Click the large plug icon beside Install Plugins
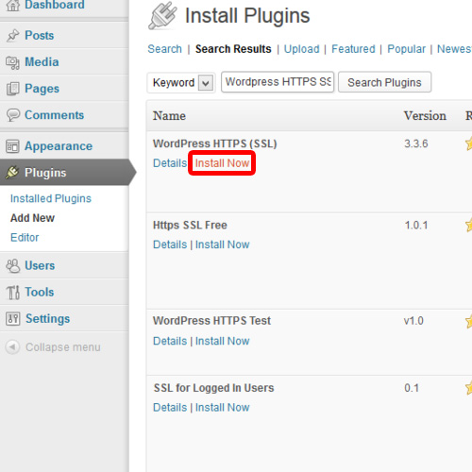 [x=162, y=16]
